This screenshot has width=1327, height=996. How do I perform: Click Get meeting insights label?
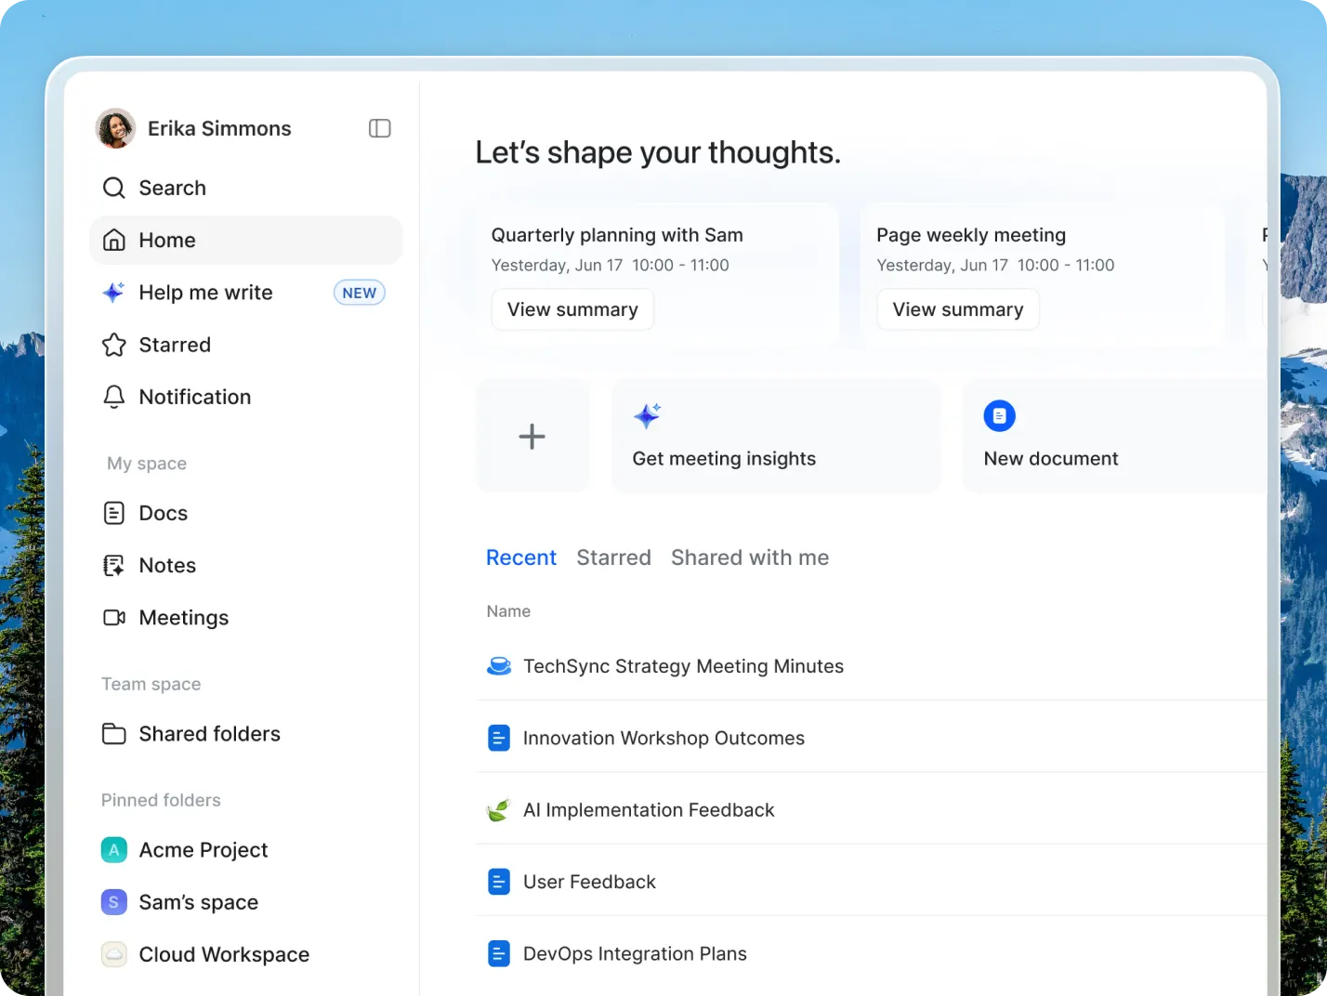click(724, 459)
